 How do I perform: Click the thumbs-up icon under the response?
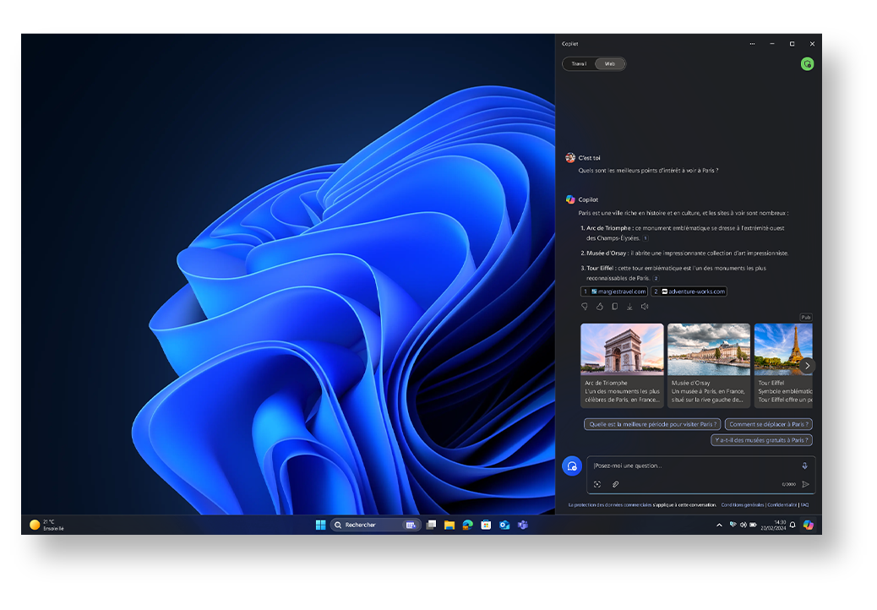click(x=600, y=307)
